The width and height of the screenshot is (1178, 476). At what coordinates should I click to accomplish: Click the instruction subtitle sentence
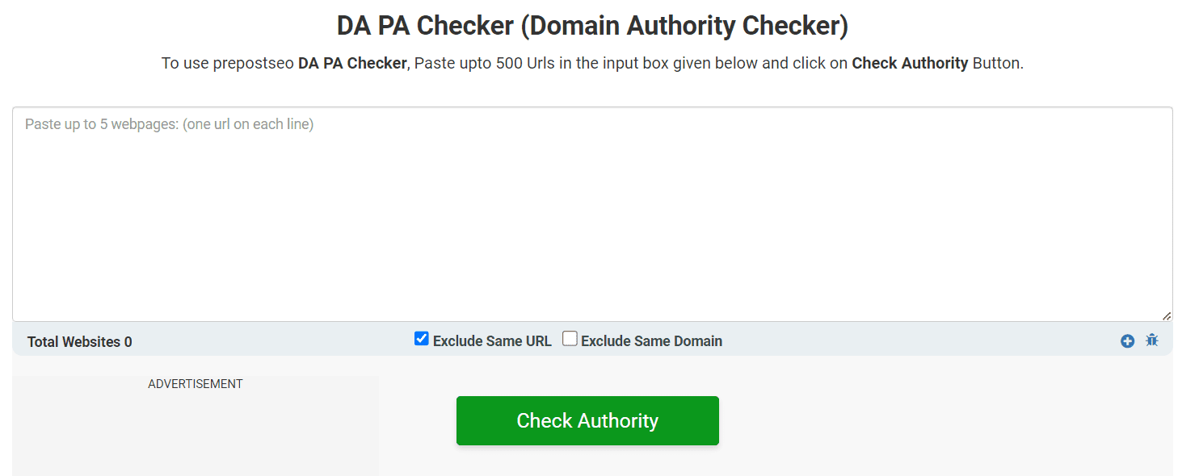pyautogui.click(x=593, y=63)
